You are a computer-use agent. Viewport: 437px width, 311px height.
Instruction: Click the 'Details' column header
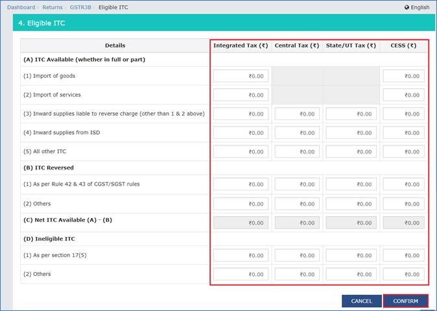(115, 45)
